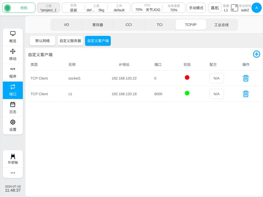Click the add custom client plus icon

256,54
